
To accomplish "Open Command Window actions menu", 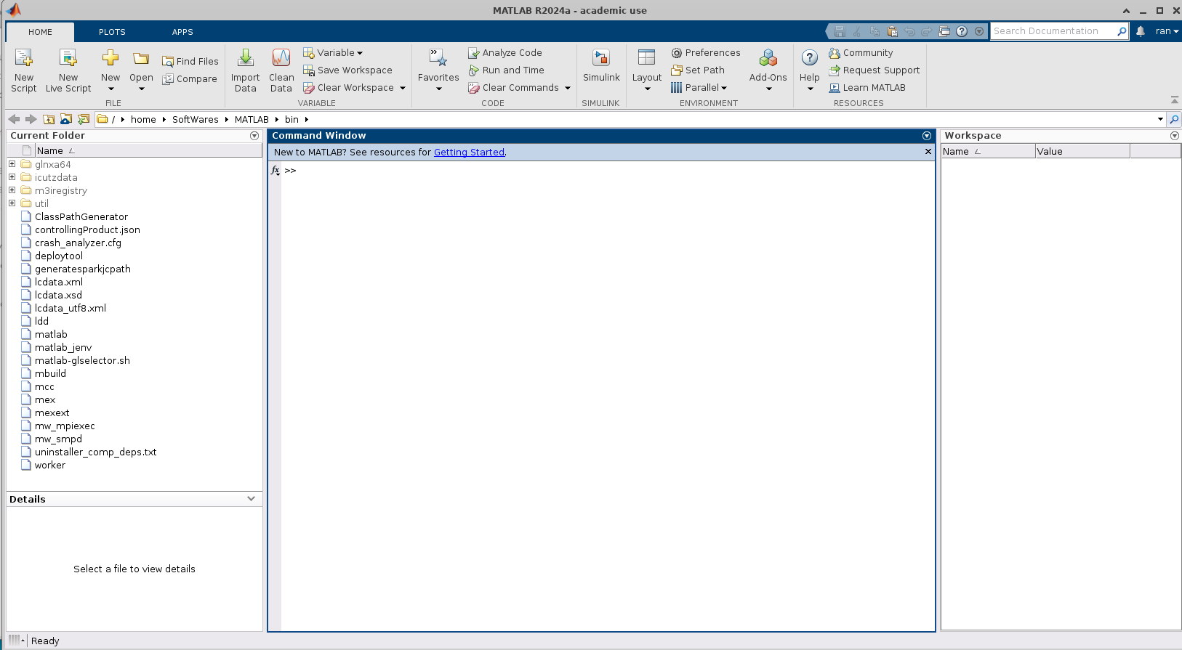I will coord(927,136).
